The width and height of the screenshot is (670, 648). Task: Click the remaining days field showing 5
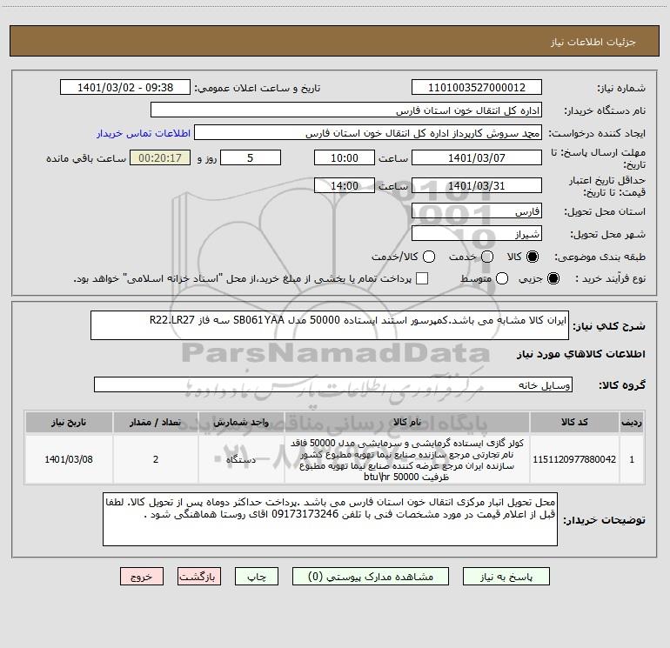click(251, 157)
